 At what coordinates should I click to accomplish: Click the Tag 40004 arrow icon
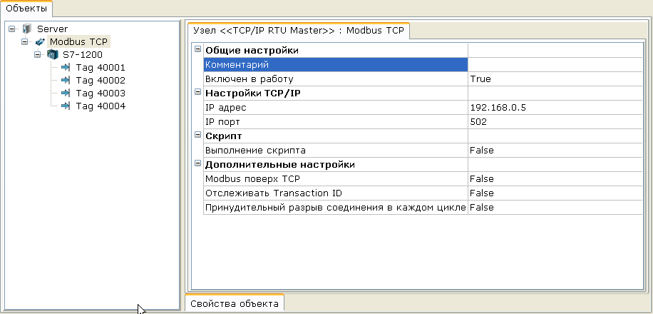[66, 106]
